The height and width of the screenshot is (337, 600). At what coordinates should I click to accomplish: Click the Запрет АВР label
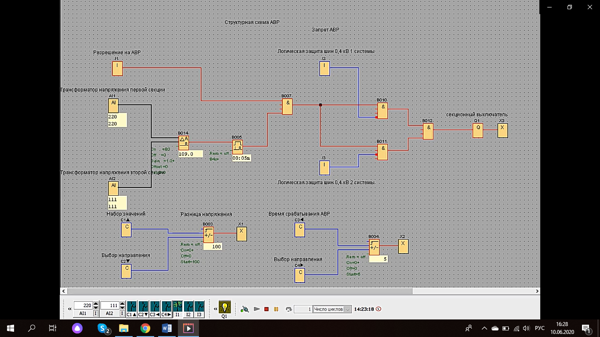coord(325,30)
